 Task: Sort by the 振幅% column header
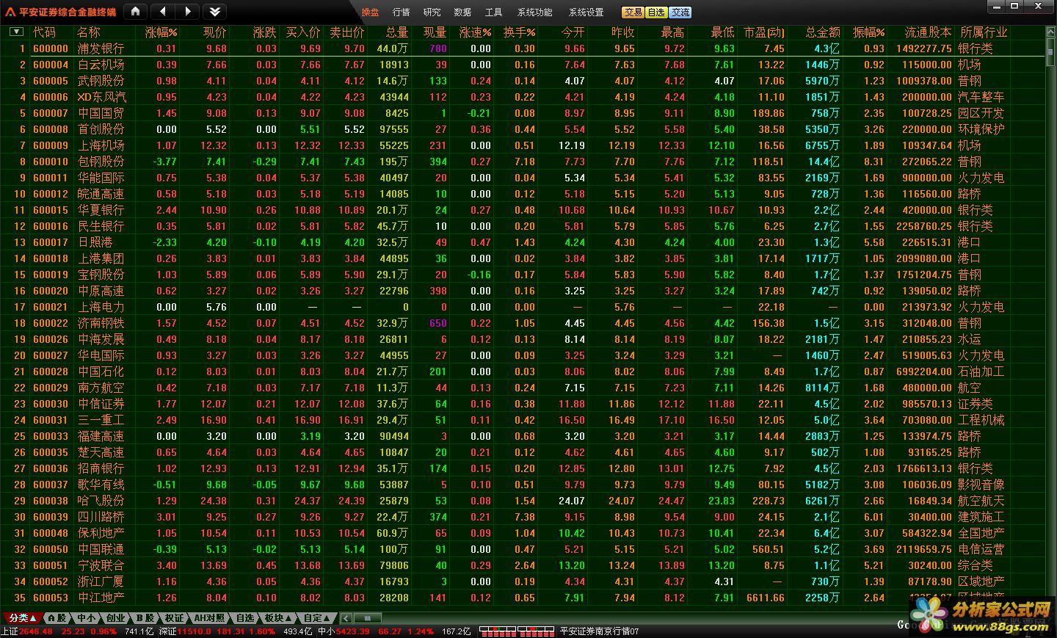[x=868, y=32]
